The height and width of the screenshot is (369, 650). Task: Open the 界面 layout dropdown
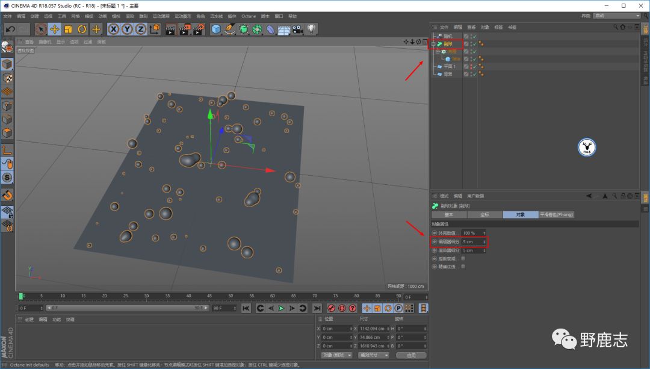617,16
